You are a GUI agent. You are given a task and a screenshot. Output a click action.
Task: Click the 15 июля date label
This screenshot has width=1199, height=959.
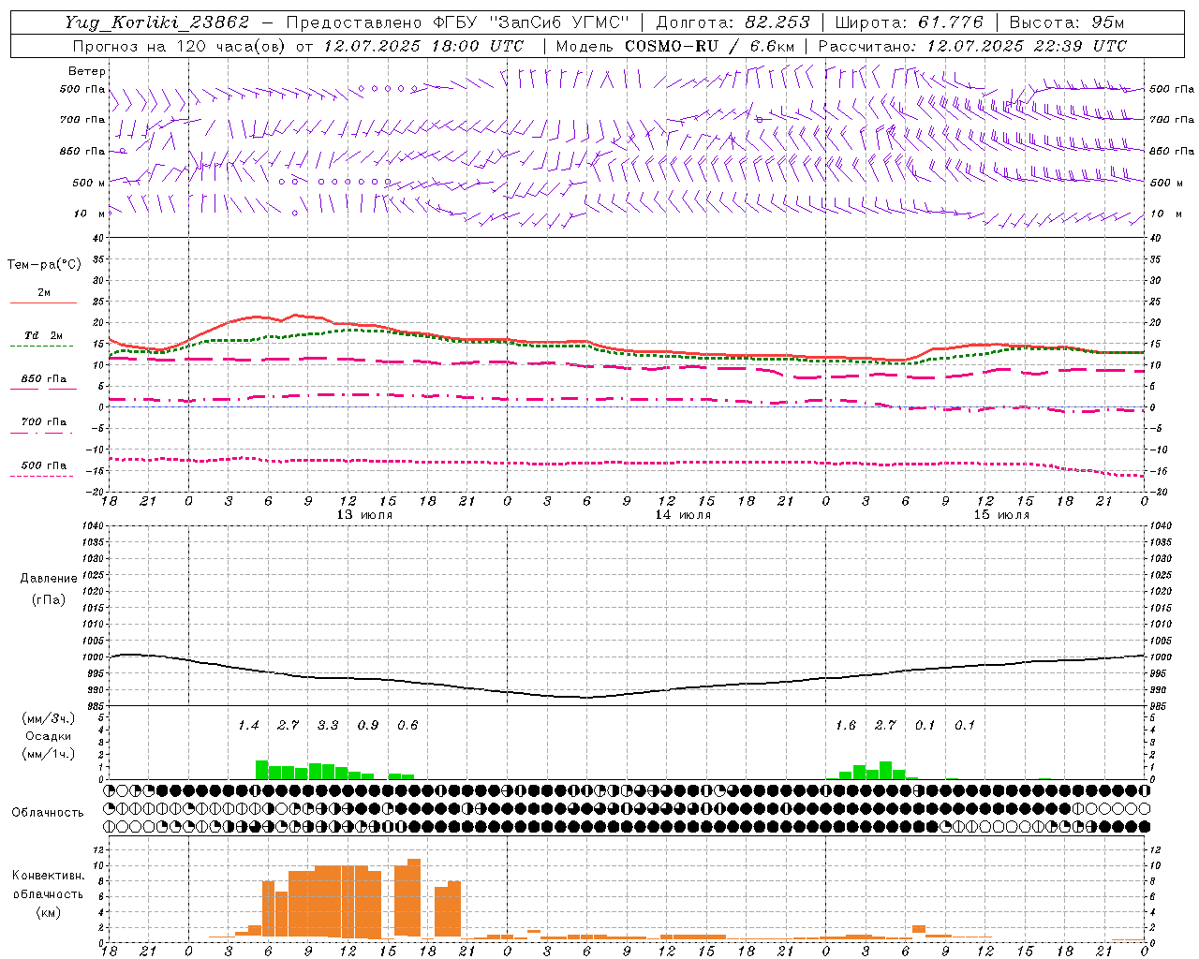tap(1001, 515)
